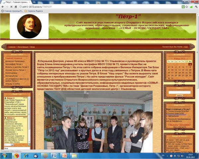199x159 pixels.
Task: Open 'Кунсткамера' menu item
Action: tap(11, 73)
